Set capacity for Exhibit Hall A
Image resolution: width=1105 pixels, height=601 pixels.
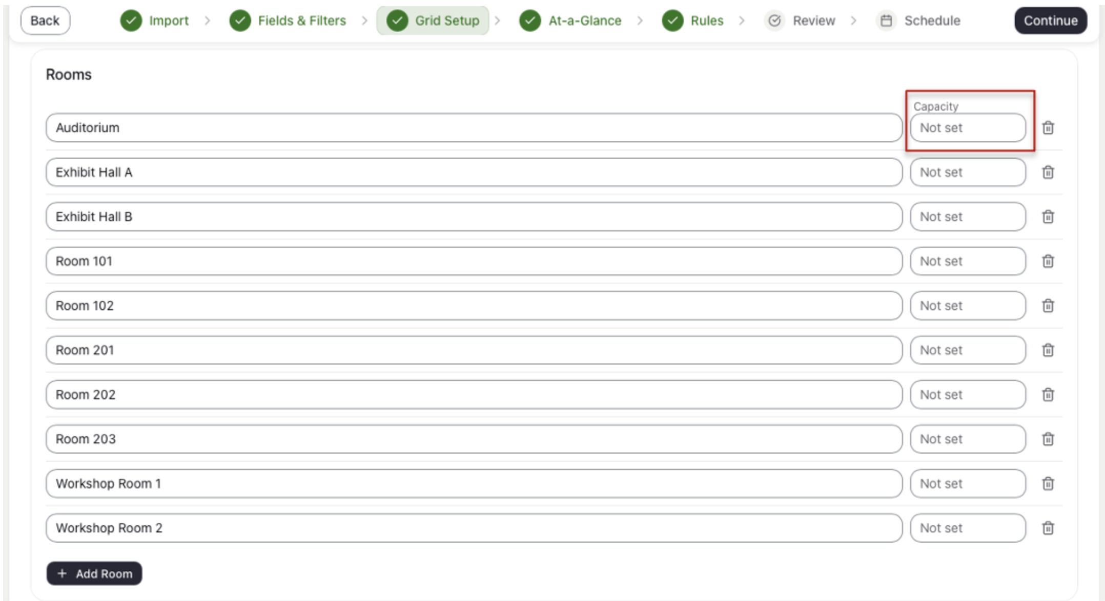click(x=968, y=172)
